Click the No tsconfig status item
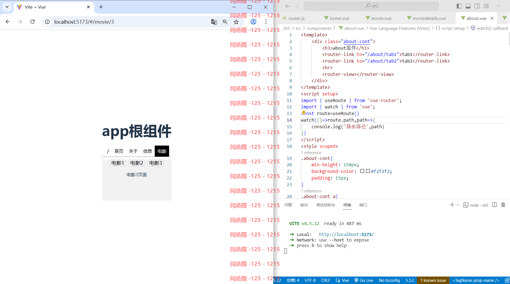The image size is (510, 284). pyautogui.click(x=389, y=280)
